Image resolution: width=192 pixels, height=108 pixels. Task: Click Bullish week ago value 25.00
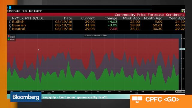[135, 22]
